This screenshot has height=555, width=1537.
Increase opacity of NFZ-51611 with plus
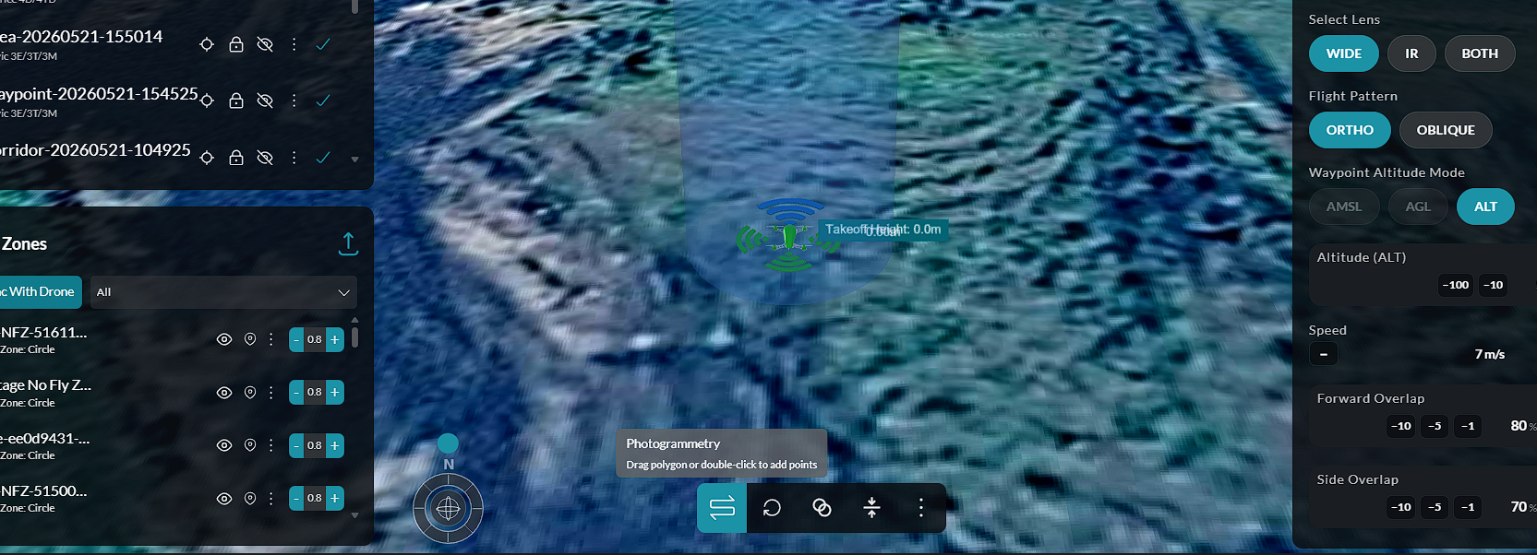coord(335,339)
